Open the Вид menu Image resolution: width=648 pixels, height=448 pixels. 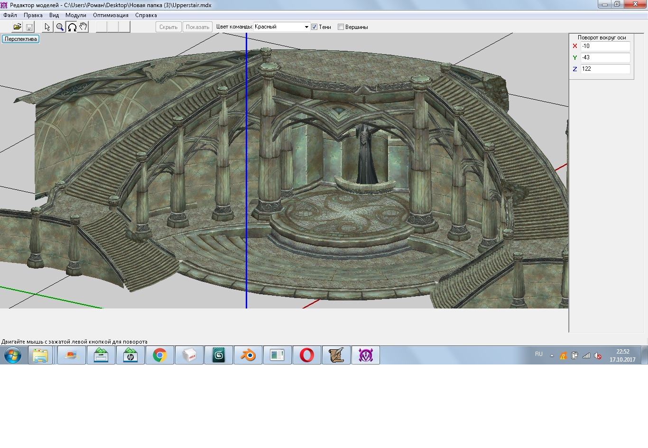[x=54, y=15]
